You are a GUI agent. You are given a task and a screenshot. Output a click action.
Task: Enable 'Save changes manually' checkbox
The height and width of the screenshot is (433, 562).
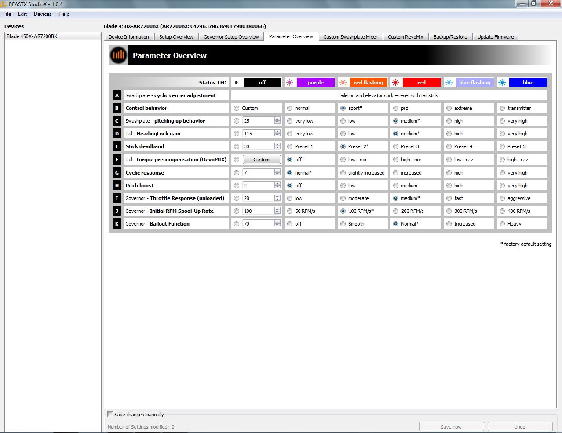(110, 414)
